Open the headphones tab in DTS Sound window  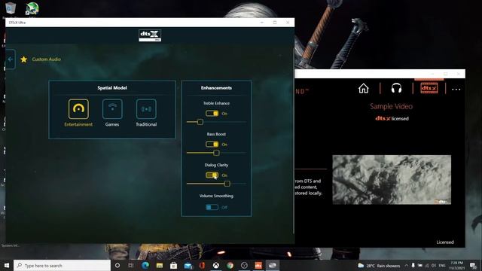[396, 89]
